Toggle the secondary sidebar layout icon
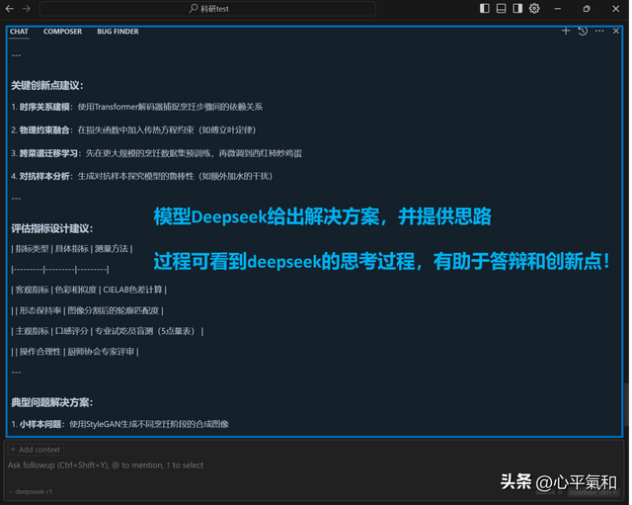The width and height of the screenshot is (632, 505). click(517, 9)
